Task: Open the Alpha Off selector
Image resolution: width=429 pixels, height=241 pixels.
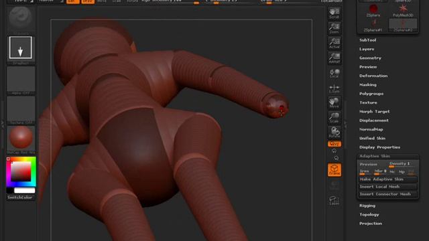Action: [21, 80]
